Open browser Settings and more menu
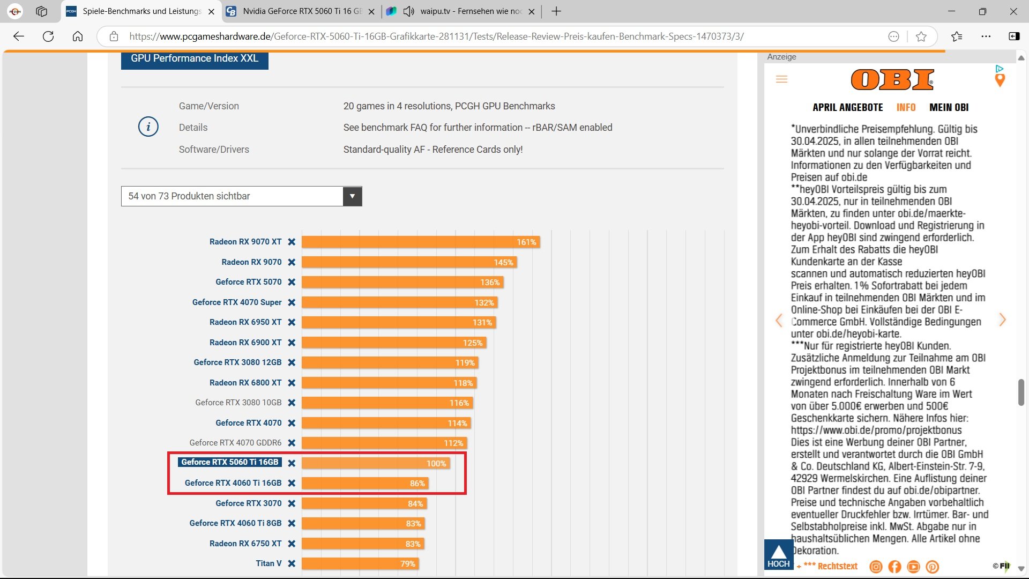 (986, 36)
